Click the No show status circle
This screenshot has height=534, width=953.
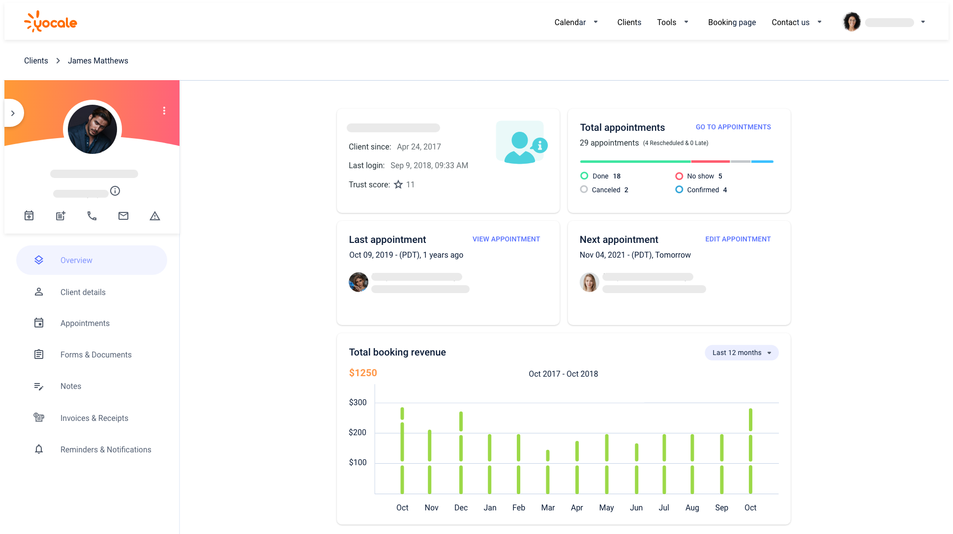[679, 176]
